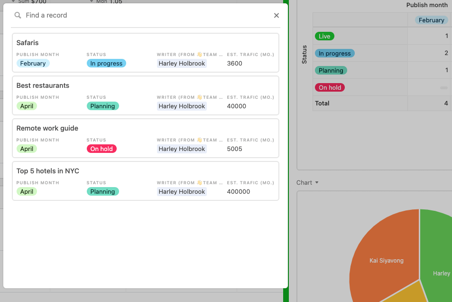Viewport: 452px width, 302px height.
Task: Click On hold status in Remote work guide card
Action: tap(101, 149)
